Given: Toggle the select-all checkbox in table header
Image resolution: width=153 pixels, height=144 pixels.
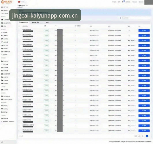Looking at the screenshot, I should tap(19, 26).
